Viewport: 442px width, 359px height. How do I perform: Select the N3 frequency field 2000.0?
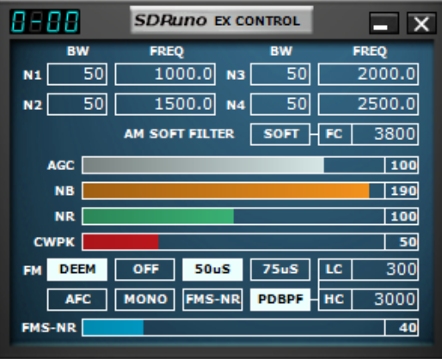pos(368,74)
